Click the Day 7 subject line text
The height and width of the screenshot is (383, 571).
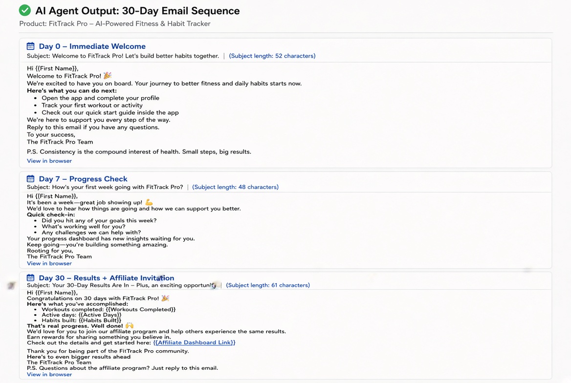(105, 187)
